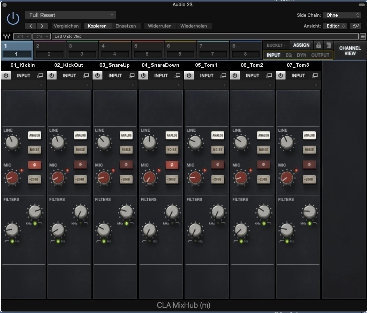
Task: Toggle the kHz low-pass filter LED on 01_KickIn
Action: [35, 223]
